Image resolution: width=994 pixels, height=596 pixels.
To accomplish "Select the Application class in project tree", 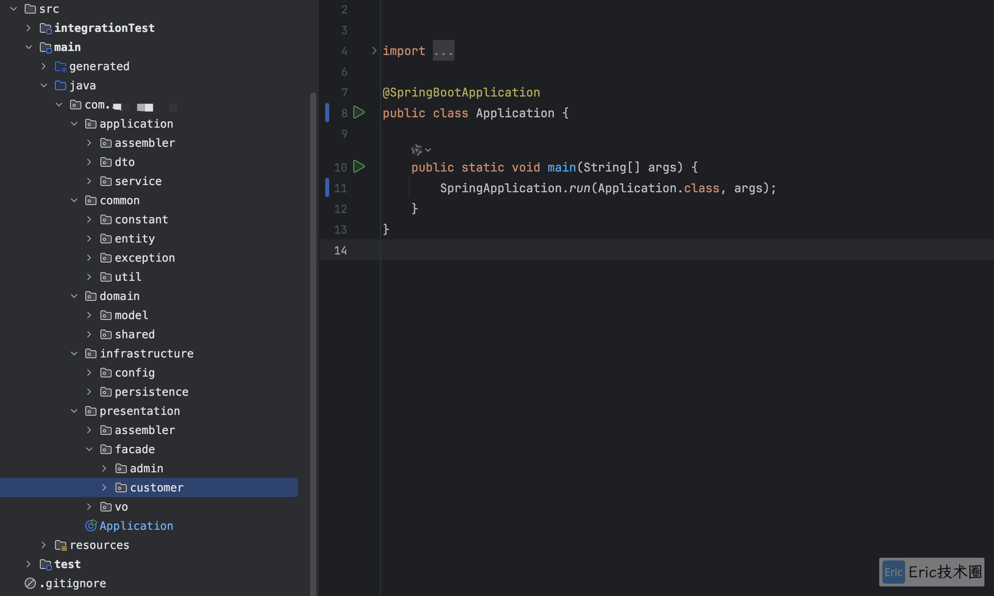I will click(136, 526).
